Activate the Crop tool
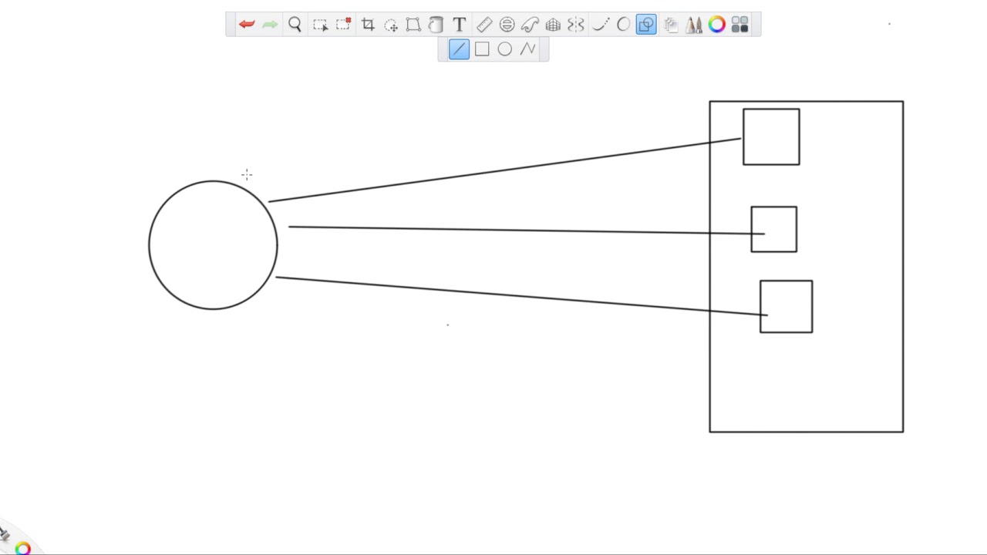987x555 pixels. [x=368, y=25]
